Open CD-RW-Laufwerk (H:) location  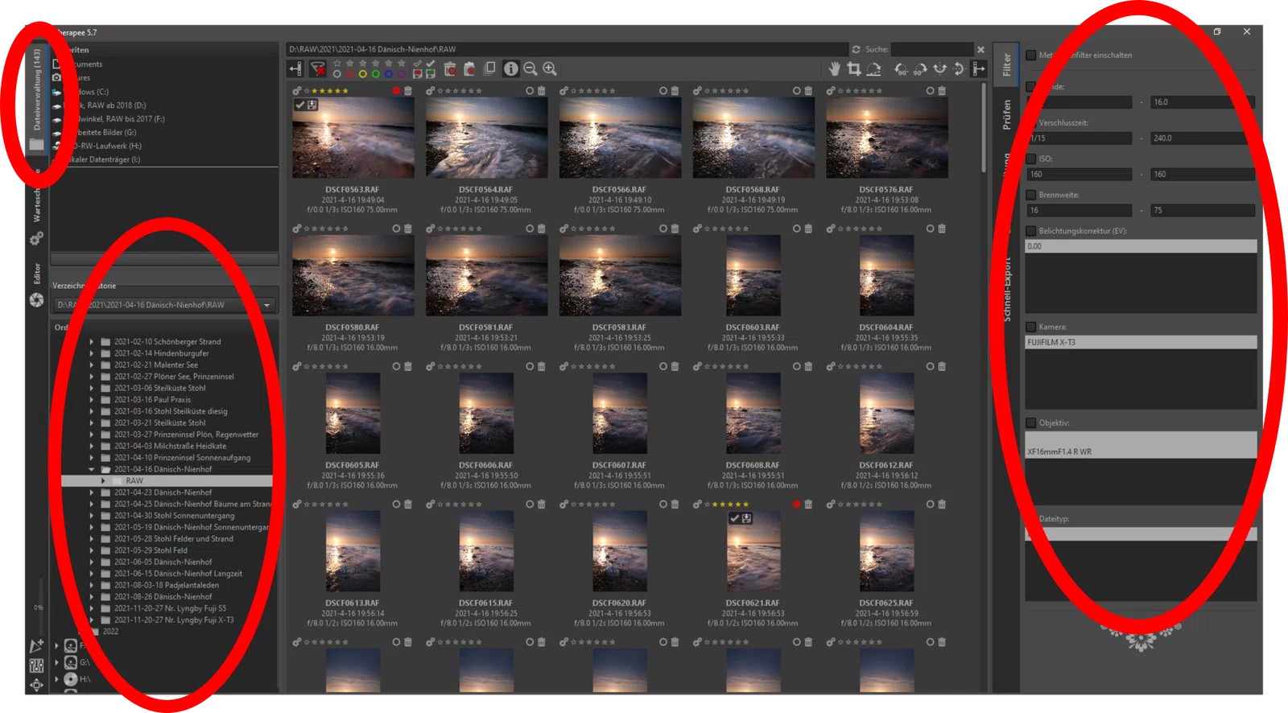98,146
